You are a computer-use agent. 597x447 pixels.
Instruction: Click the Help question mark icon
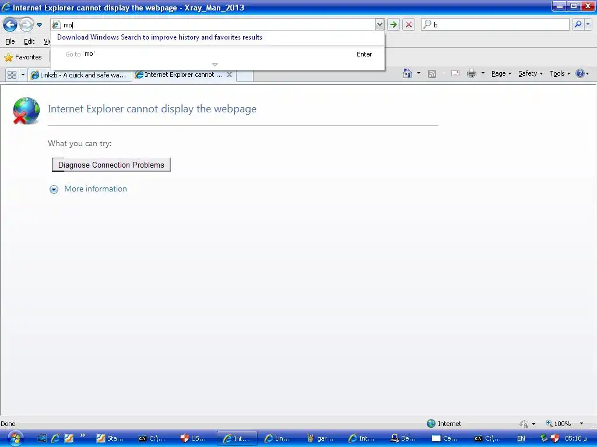point(580,73)
